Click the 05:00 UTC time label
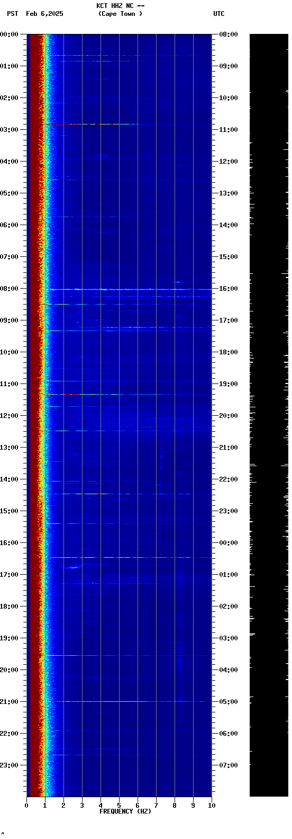 229,702
